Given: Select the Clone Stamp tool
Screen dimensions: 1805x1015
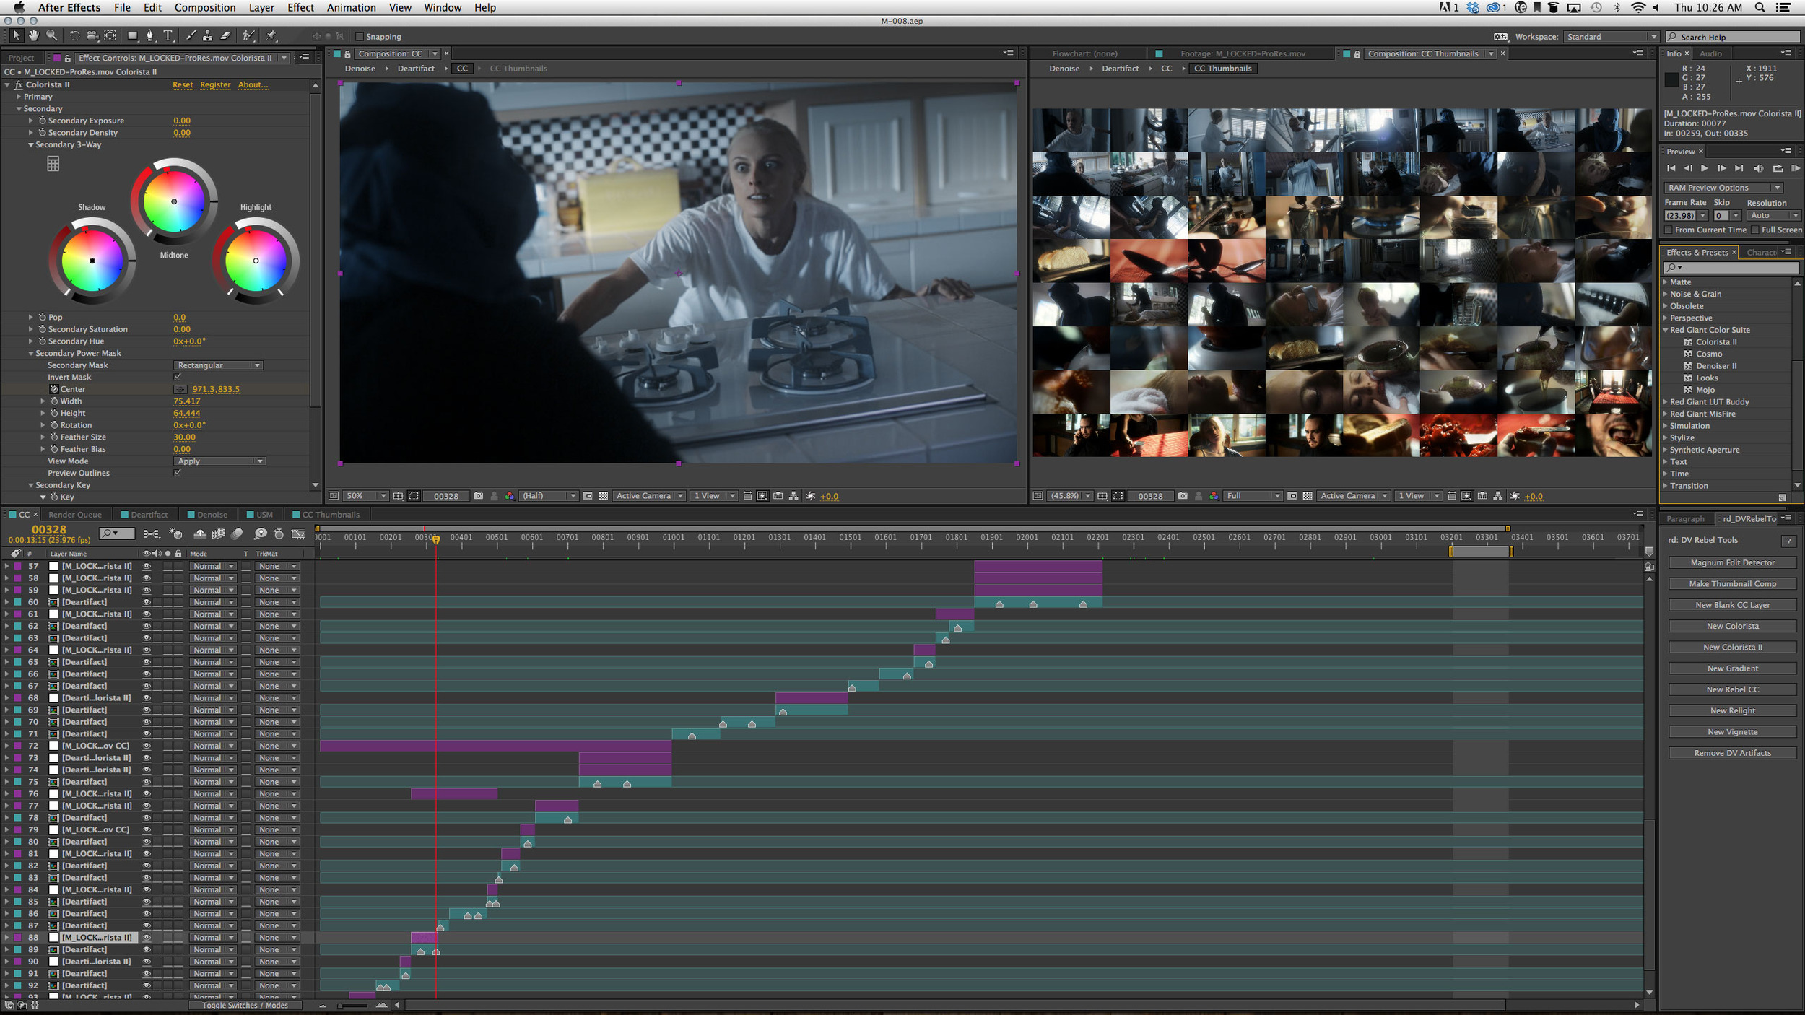Looking at the screenshot, I should pos(208,36).
